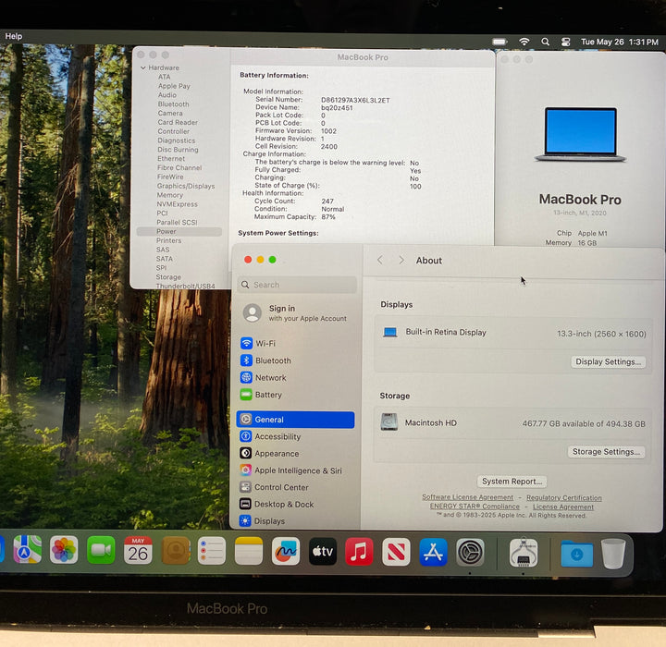Open Spotlight search in menu bar
The width and height of the screenshot is (666, 647).
click(546, 42)
